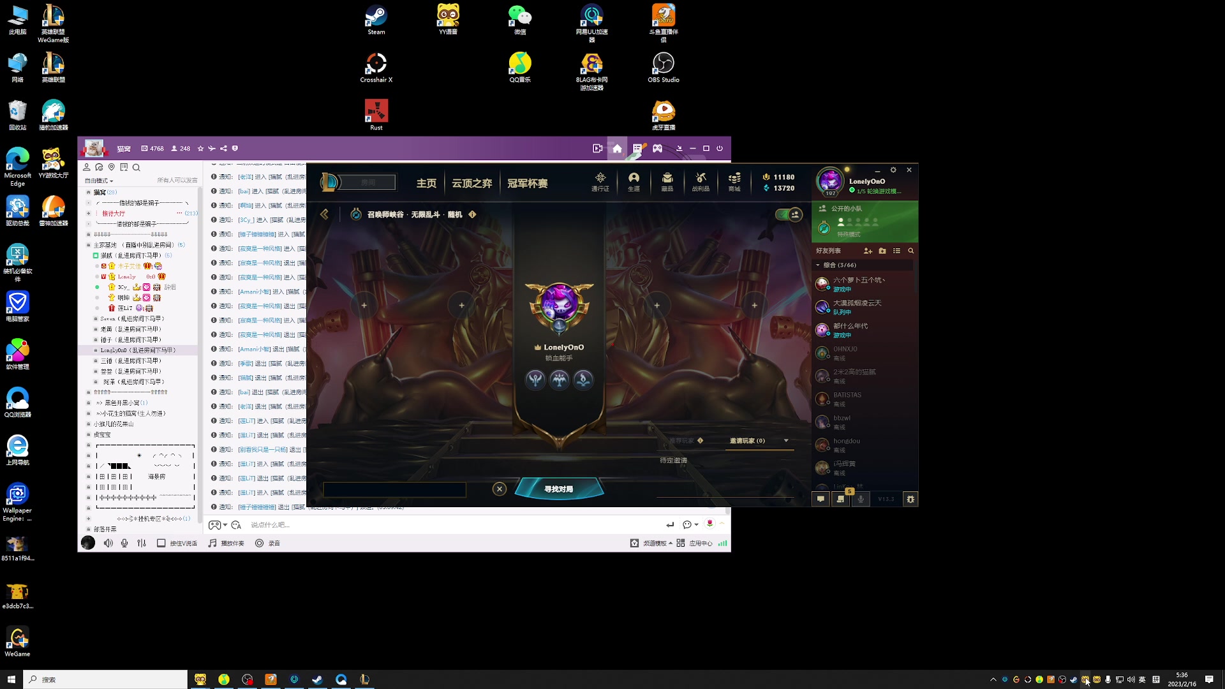Favorite the channel with star icon
The image size is (1225, 689).
(x=200, y=148)
